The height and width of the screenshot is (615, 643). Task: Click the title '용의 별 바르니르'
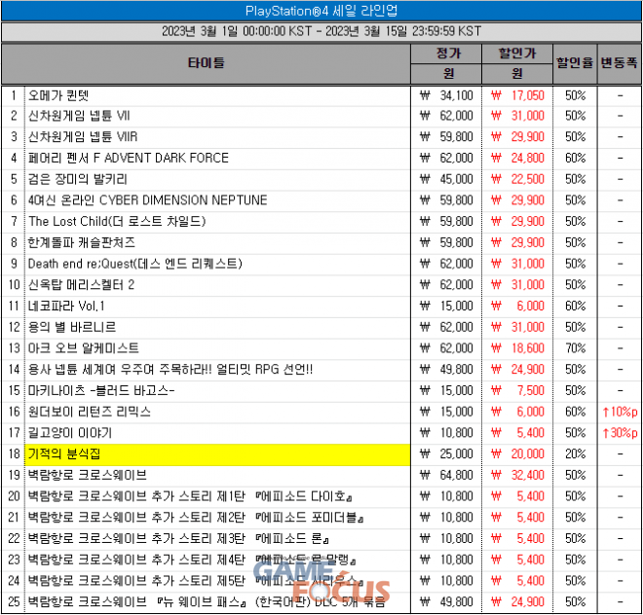[72, 327]
